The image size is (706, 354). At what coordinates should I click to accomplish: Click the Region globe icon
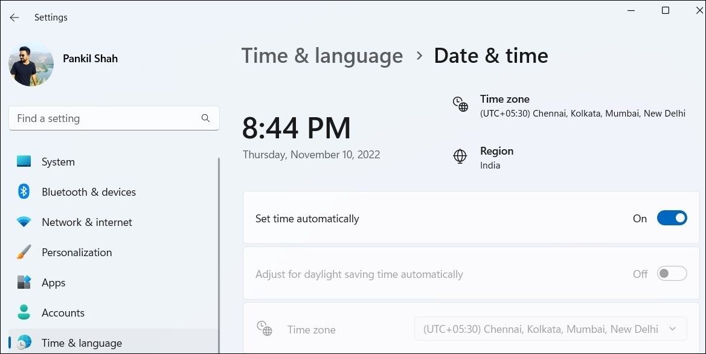(x=460, y=156)
